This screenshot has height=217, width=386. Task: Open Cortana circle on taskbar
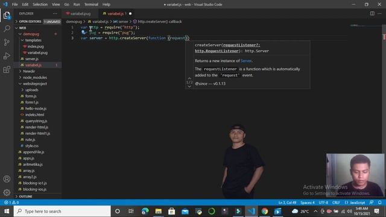point(118,211)
